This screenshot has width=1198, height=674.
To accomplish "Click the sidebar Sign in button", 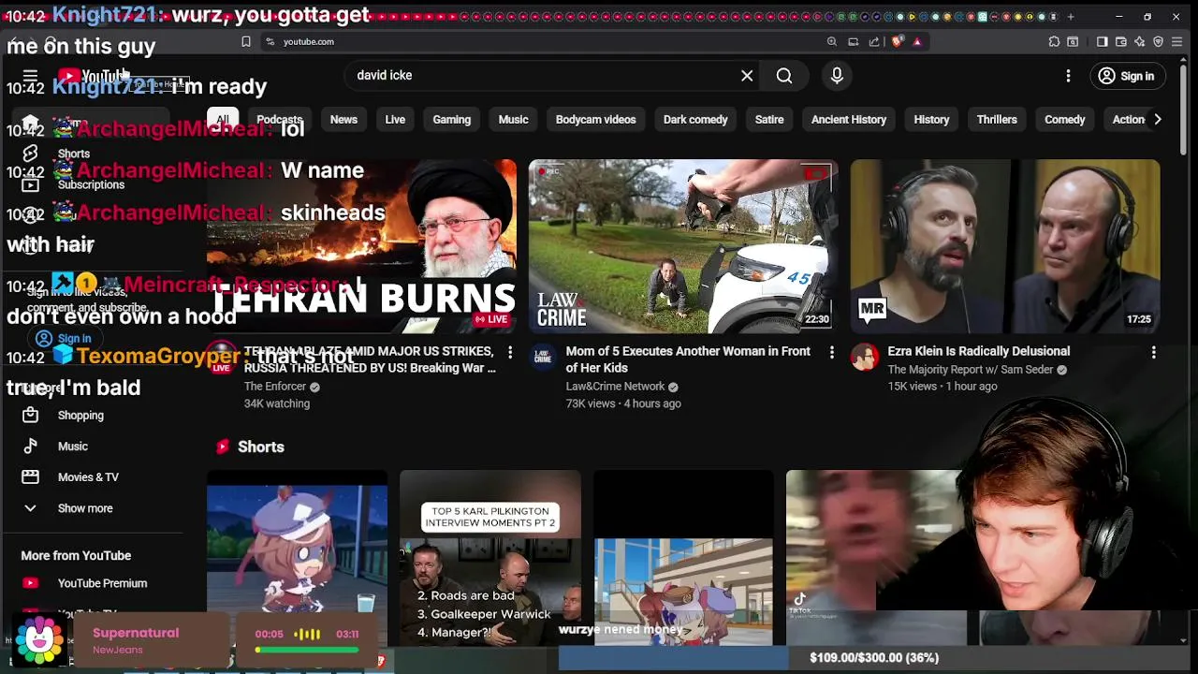I will (64, 339).
